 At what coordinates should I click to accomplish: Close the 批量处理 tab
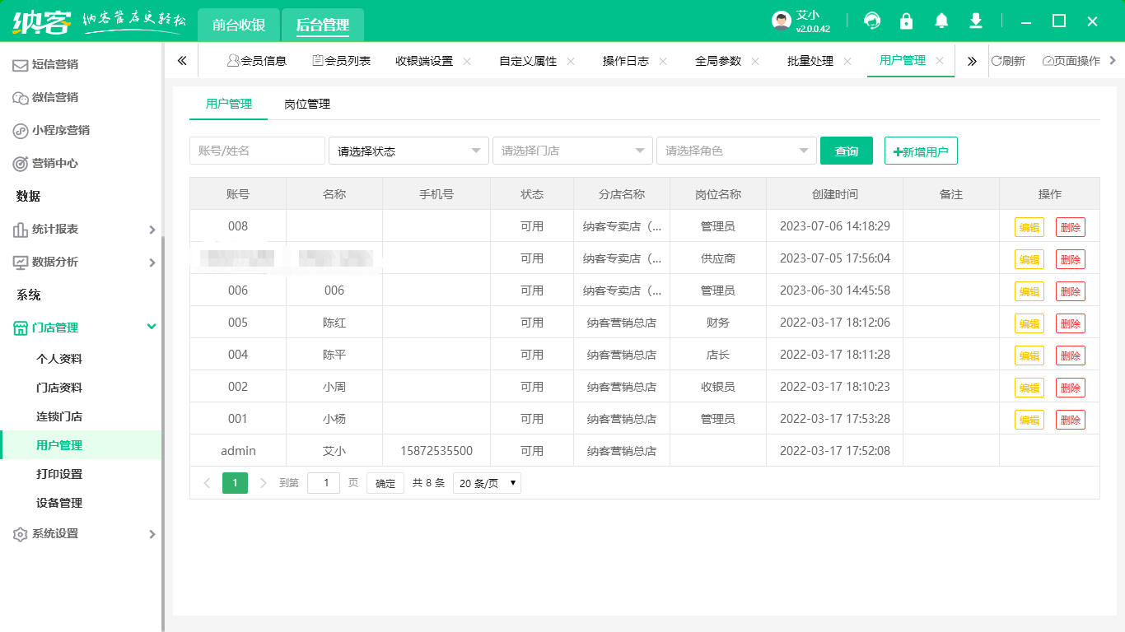(847, 61)
